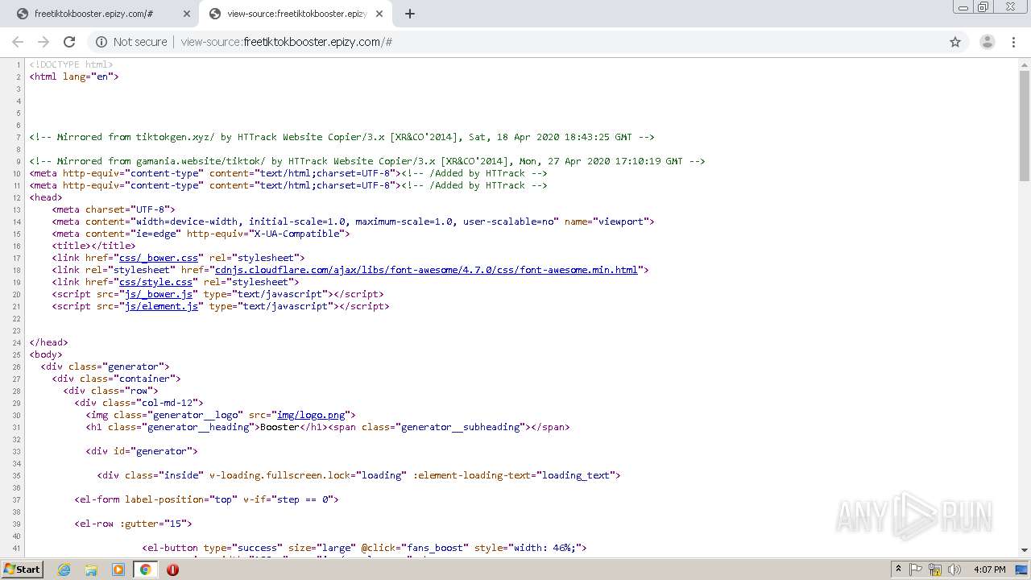Click the page vertical scrollbar thumb
This screenshot has height=580, width=1031.
(x=1025, y=125)
